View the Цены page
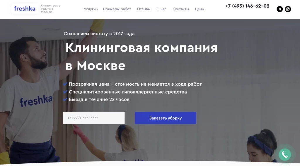Screen dimensions: 300x166 (200, 9)
